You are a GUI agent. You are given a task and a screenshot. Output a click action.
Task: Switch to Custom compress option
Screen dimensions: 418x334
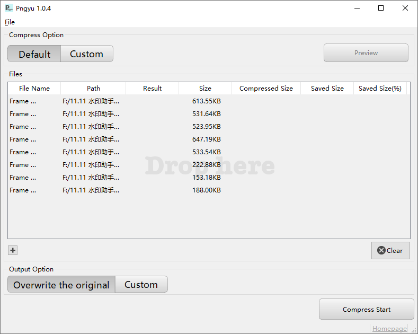(x=86, y=54)
